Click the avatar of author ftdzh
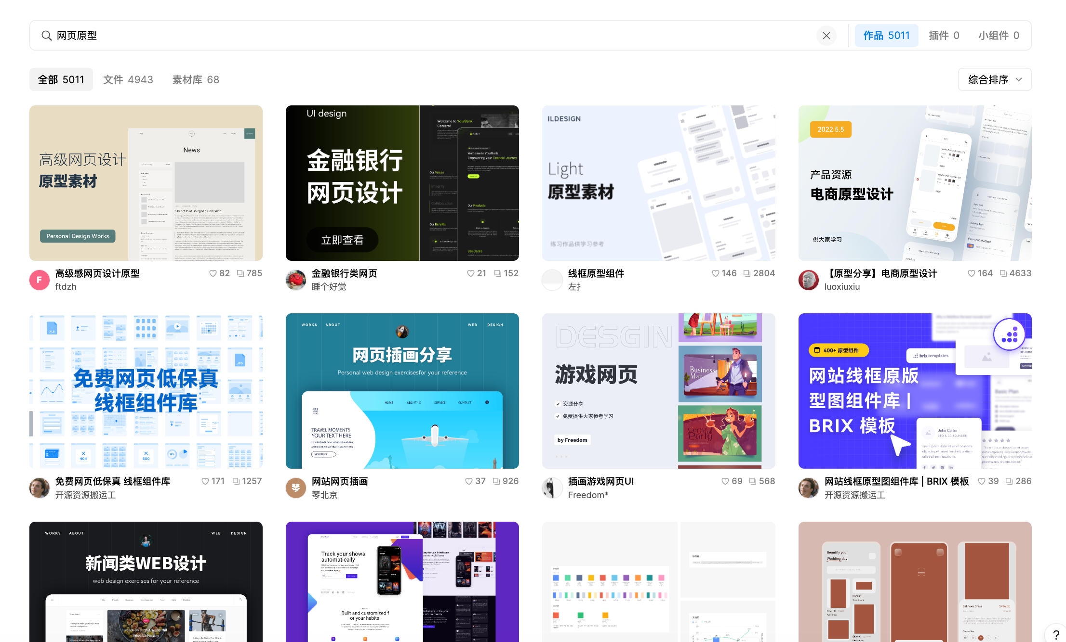 pos(39,280)
